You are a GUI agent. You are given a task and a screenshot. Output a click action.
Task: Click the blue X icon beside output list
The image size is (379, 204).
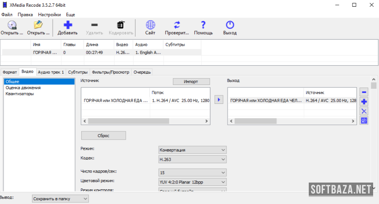(x=364, y=111)
